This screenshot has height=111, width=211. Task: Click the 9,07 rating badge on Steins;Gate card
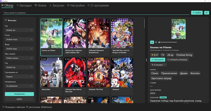pyautogui.click(x=44, y=59)
